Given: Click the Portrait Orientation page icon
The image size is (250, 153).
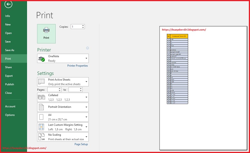Looking at the screenshot, I should coord(41,107).
